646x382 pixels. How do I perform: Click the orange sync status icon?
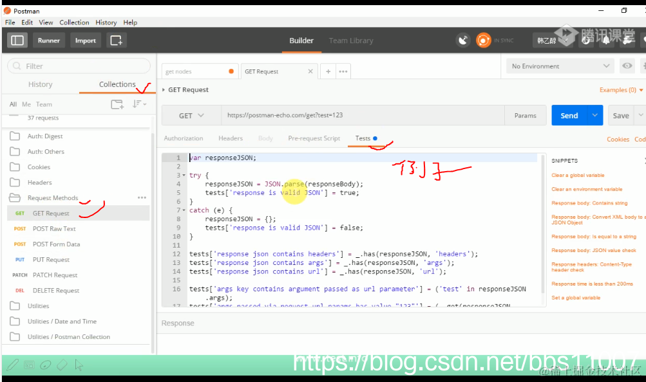483,41
